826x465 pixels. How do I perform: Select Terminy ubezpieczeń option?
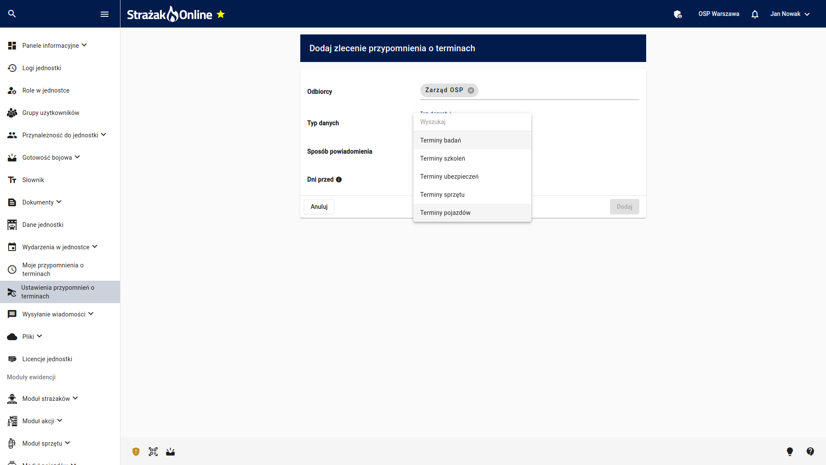click(x=449, y=177)
